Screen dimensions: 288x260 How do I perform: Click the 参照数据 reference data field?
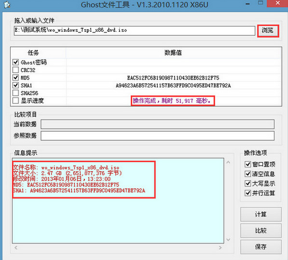157,136
